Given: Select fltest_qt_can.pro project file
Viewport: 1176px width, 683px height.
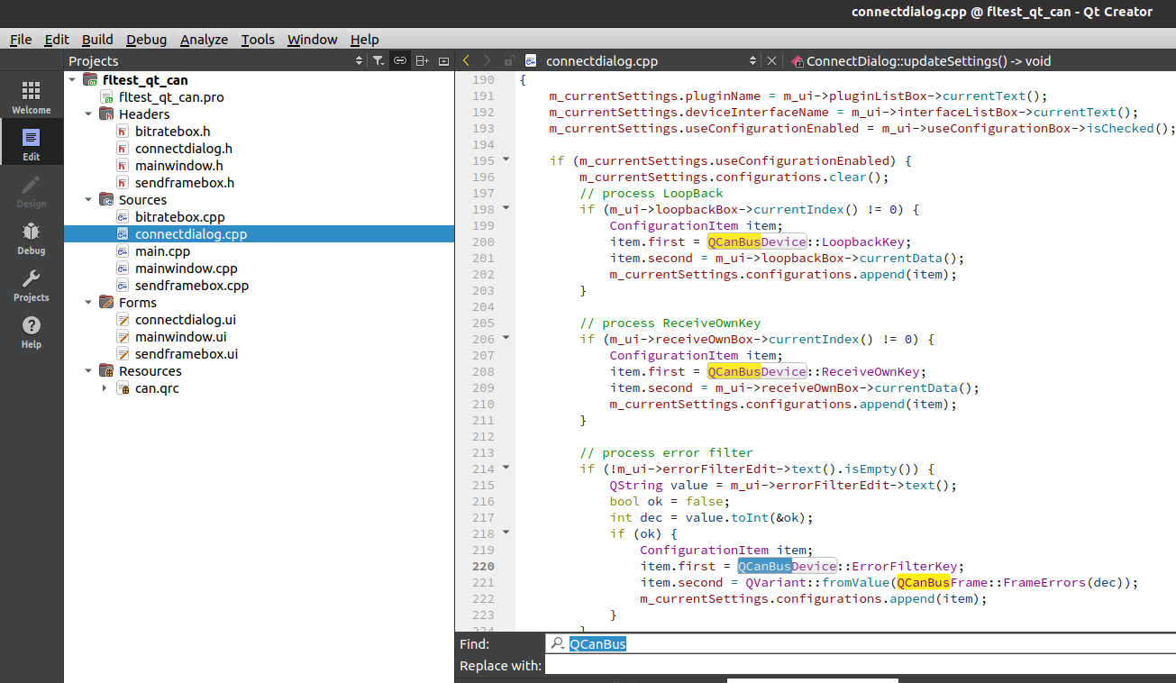Looking at the screenshot, I should pyautogui.click(x=171, y=97).
